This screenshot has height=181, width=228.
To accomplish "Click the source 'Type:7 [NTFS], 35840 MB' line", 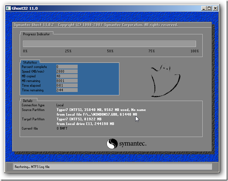I will click(101, 110).
